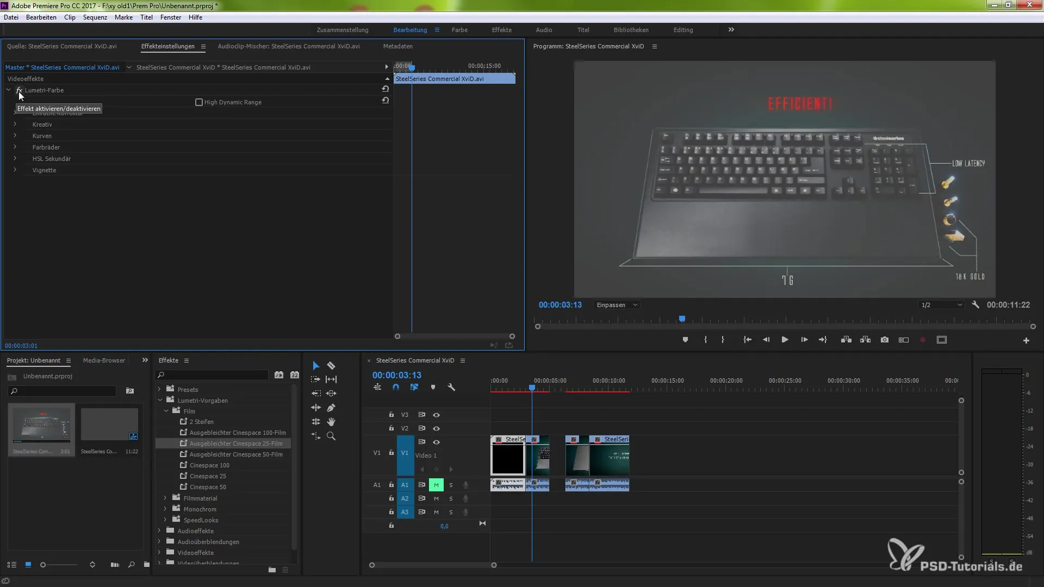Add marker in Program monitor
Screen dimensions: 1044x587
click(685, 340)
